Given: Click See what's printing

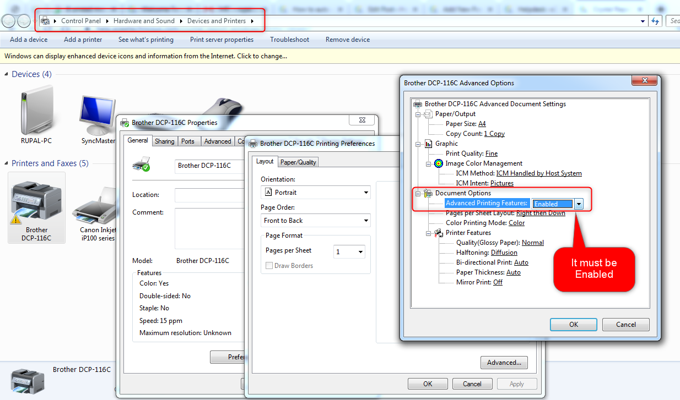Looking at the screenshot, I should pyautogui.click(x=146, y=40).
